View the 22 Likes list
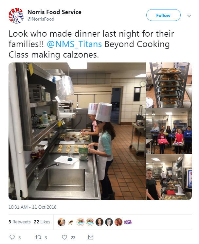This screenshot has width=199, height=244. (x=42, y=222)
